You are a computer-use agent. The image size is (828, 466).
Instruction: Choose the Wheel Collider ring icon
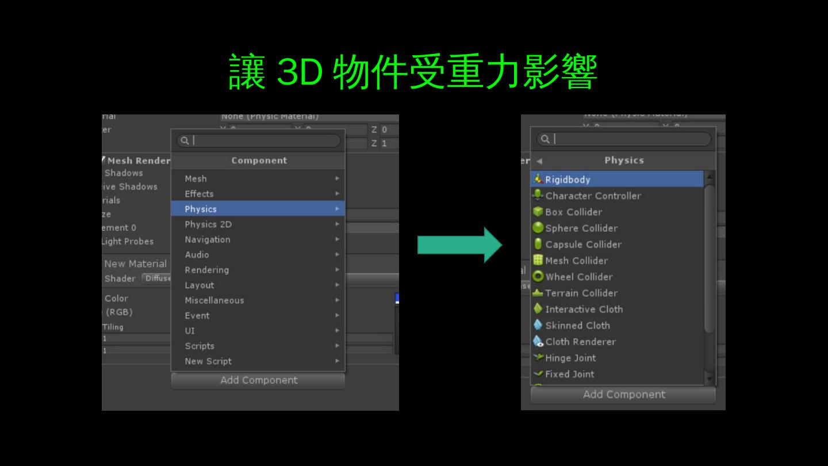click(538, 276)
